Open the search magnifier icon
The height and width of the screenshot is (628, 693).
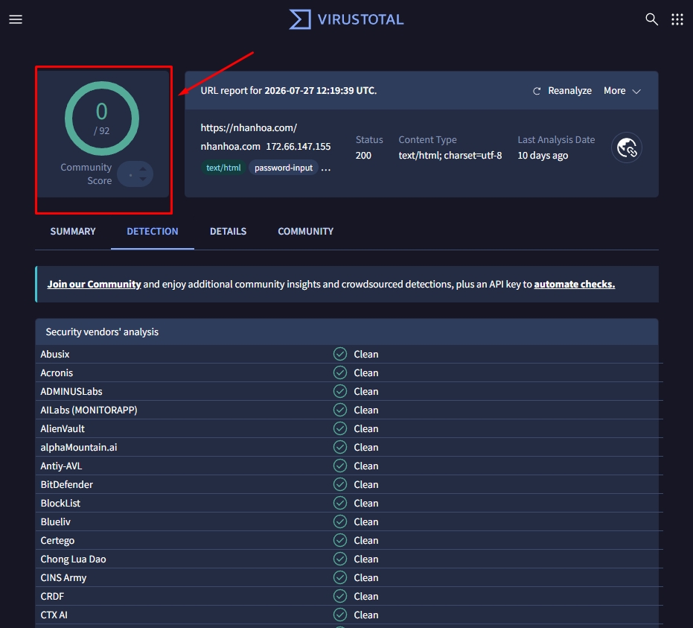[x=651, y=19]
